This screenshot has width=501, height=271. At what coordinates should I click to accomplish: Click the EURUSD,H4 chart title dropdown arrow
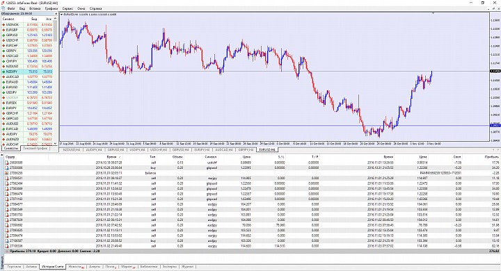point(62,15)
